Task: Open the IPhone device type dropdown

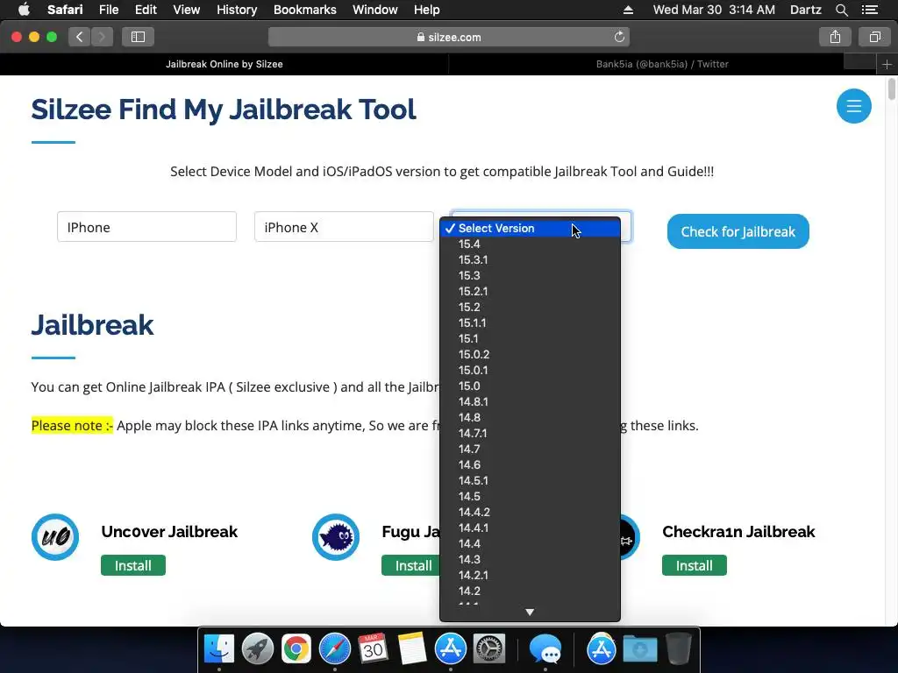Action: (x=146, y=227)
